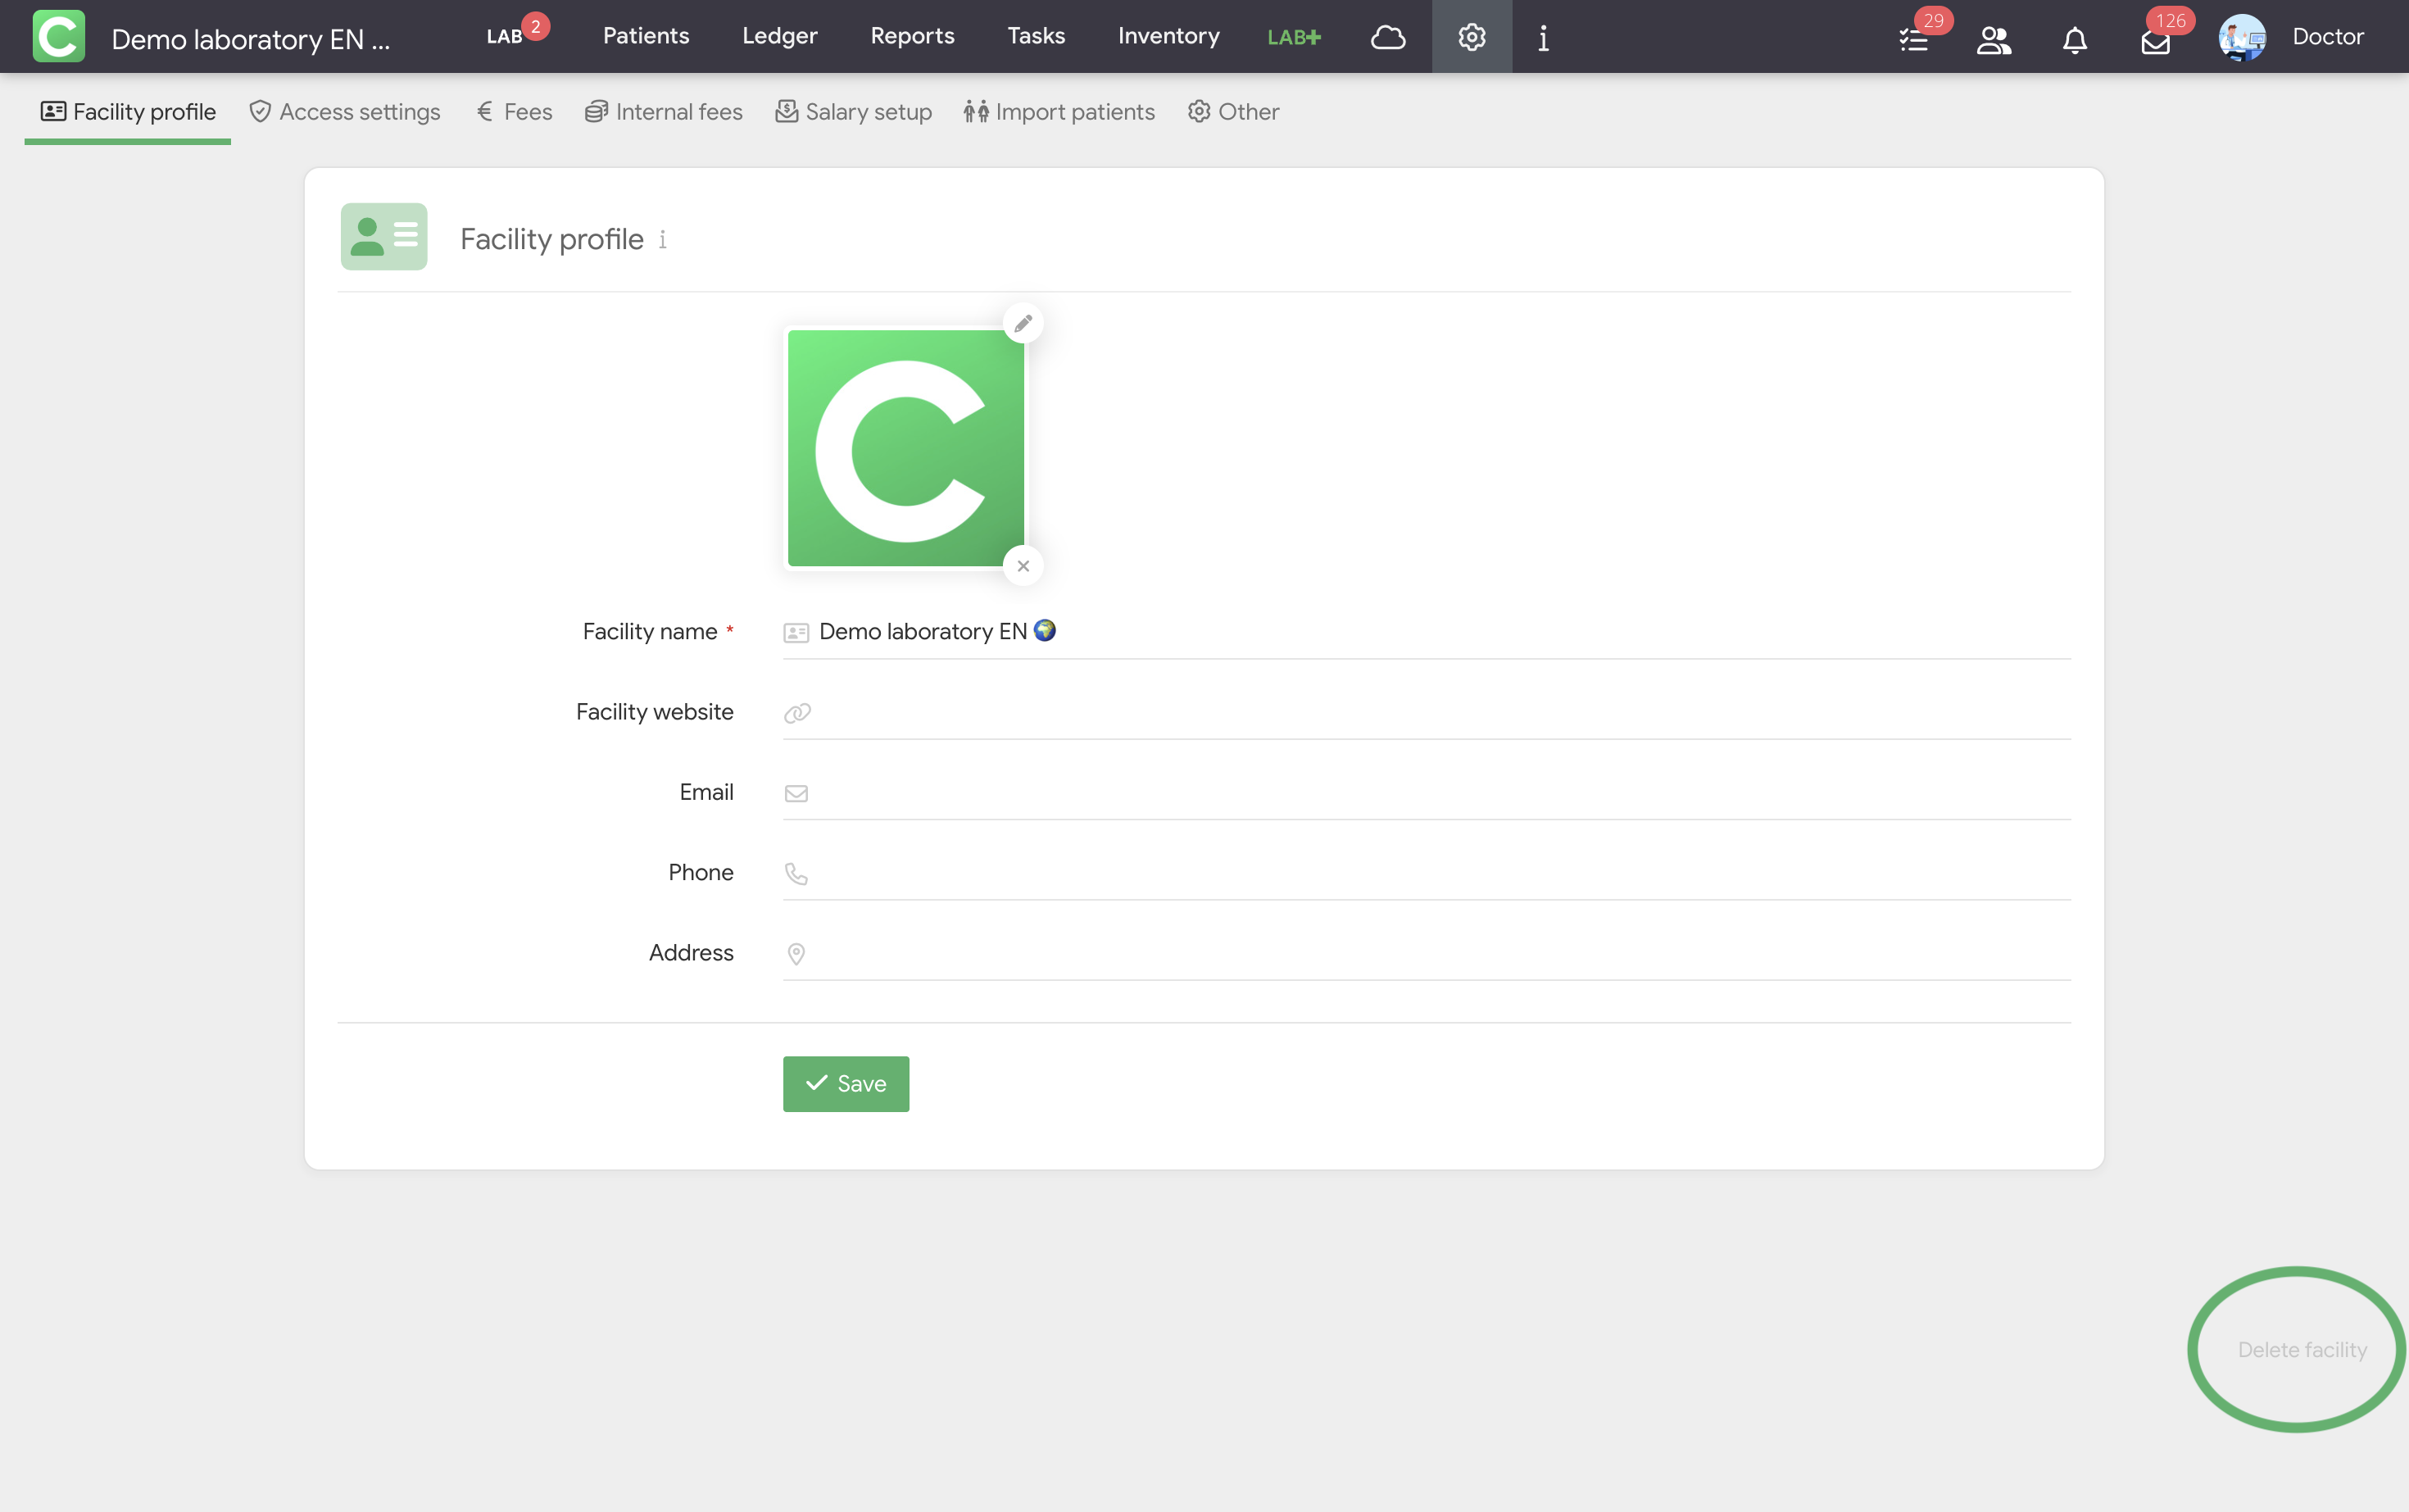The image size is (2409, 1512).
Task: Open the info icon in navbar
Action: (x=1544, y=38)
